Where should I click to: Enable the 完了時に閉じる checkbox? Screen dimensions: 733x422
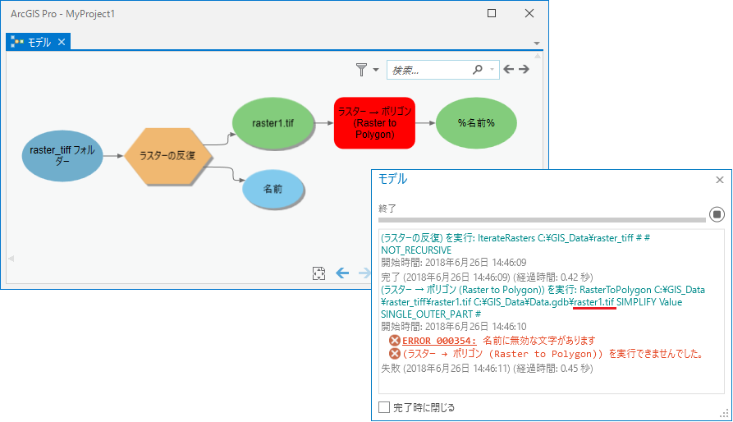(384, 407)
